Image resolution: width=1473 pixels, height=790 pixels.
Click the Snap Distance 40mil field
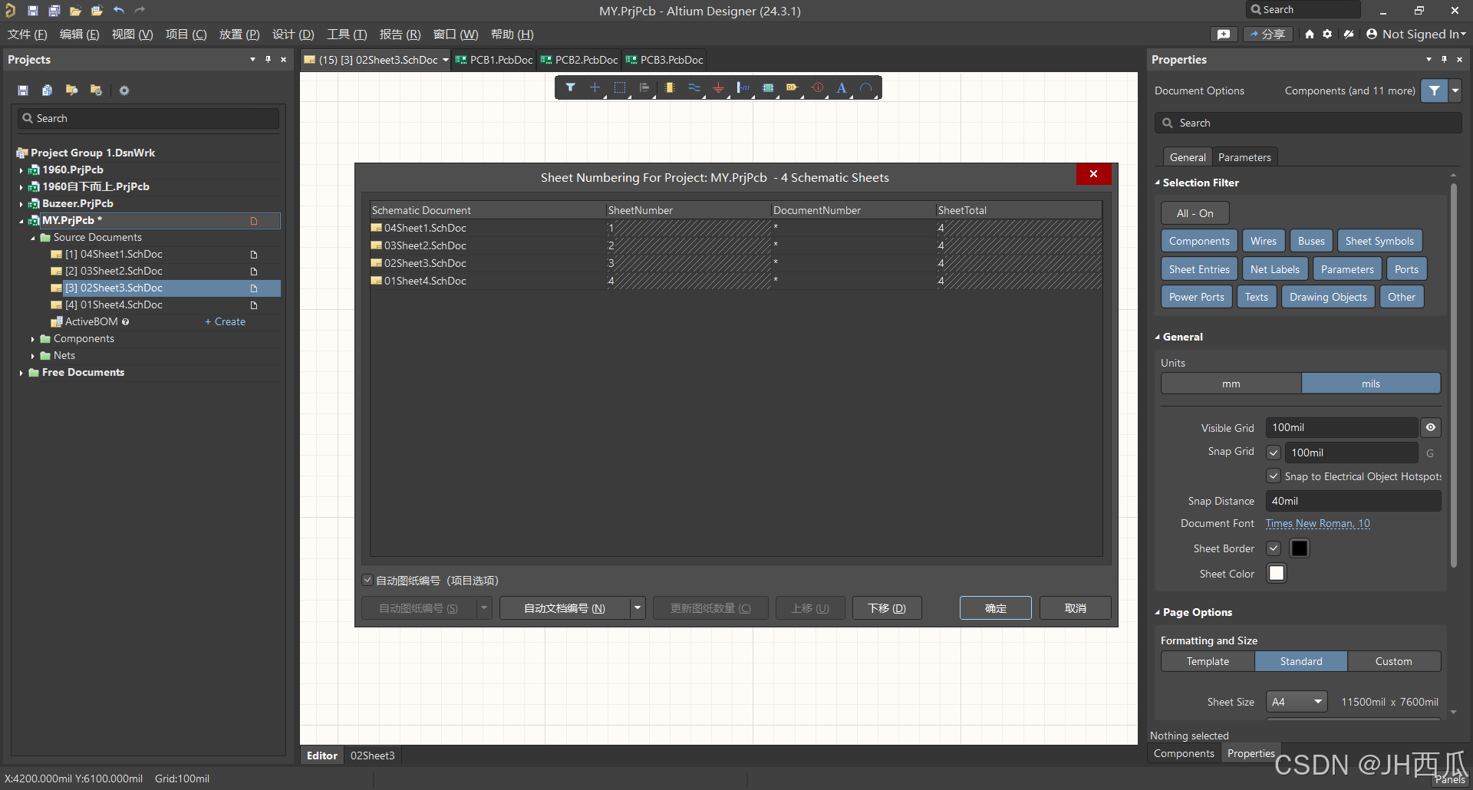[x=1353, y=501]
